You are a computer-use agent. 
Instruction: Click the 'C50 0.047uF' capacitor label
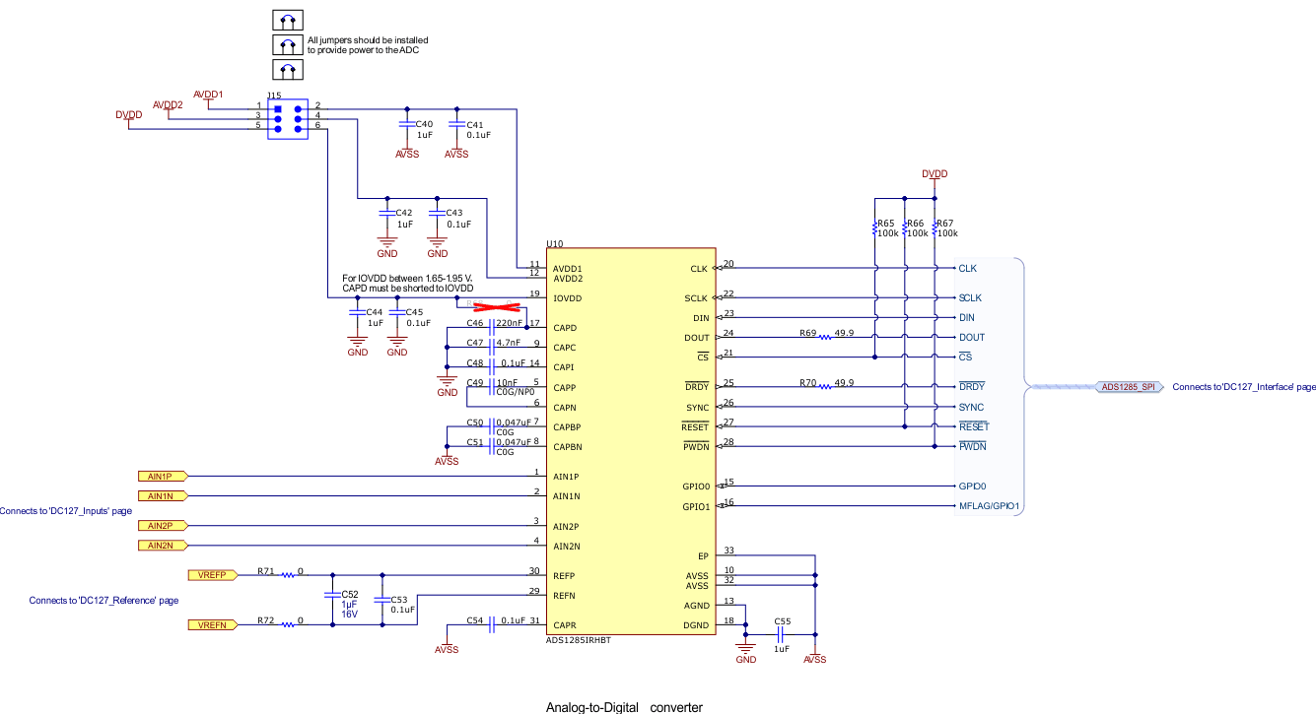[497, 422]
